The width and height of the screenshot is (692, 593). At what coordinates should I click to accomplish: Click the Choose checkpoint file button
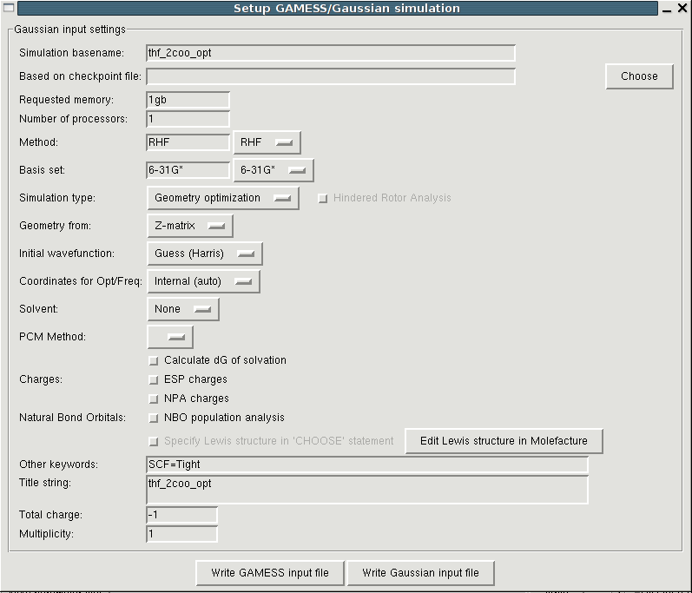(639, 76)
